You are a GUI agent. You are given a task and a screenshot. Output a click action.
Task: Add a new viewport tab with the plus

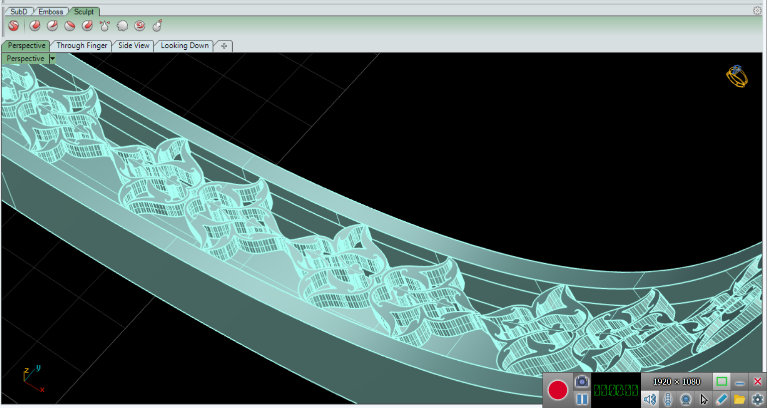point(224,46)
